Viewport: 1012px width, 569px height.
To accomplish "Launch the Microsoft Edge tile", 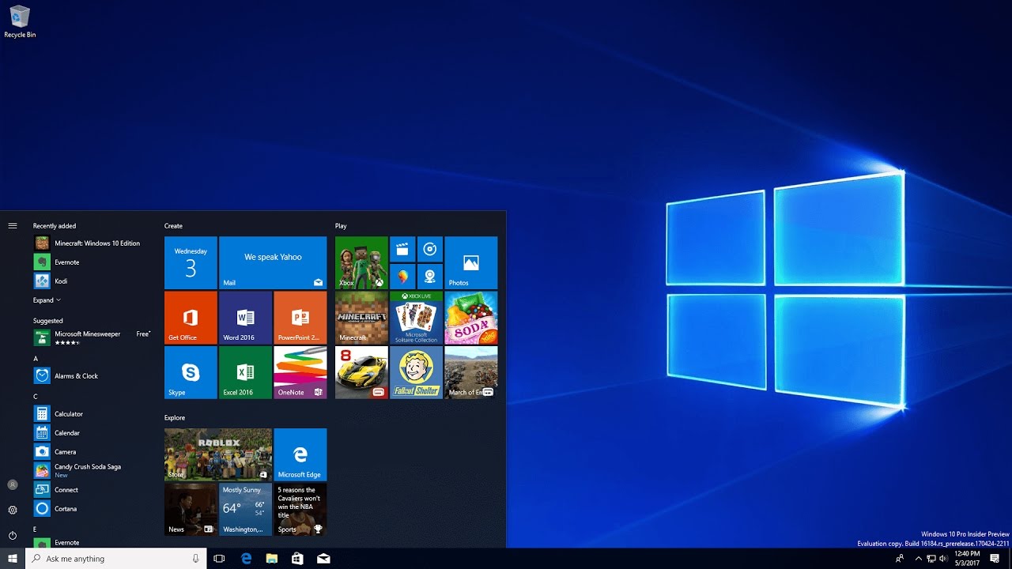I will point(300,454).
